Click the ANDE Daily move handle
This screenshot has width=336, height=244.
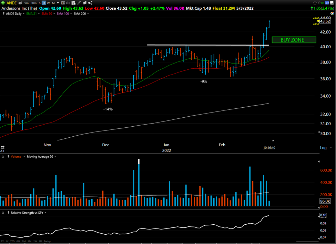pos(3,13)
